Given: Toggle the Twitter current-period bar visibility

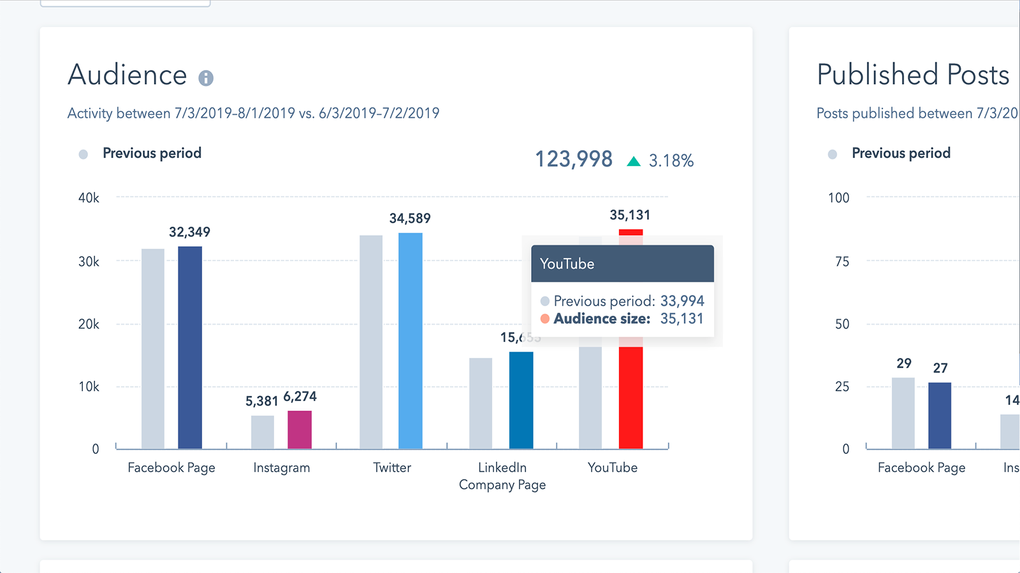Looking at the screenshot, I should coord(411,337).
